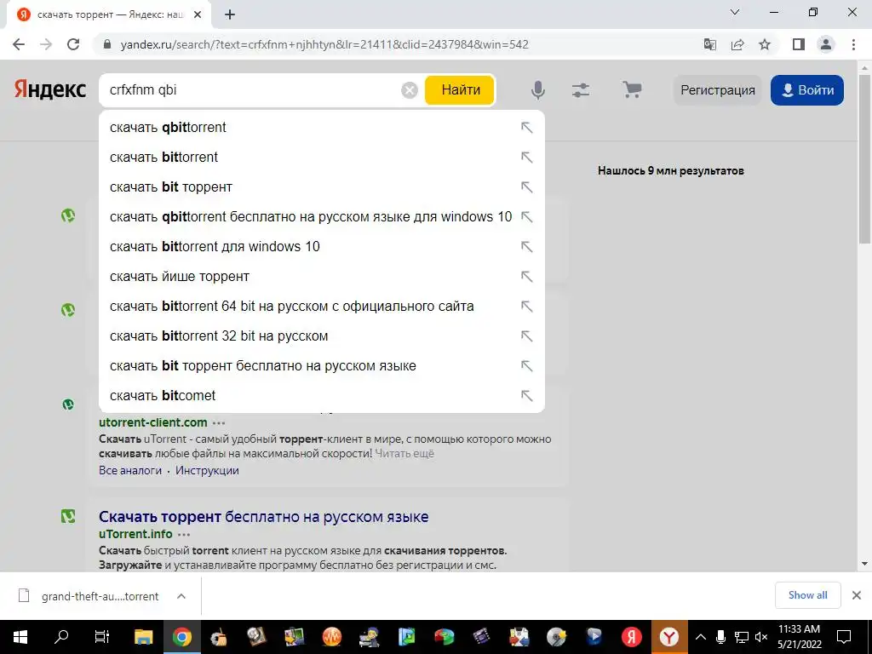The width and height of the screenshot is (872, 654).
Task: Click the Регистрация button
Action: coord(717,90)
